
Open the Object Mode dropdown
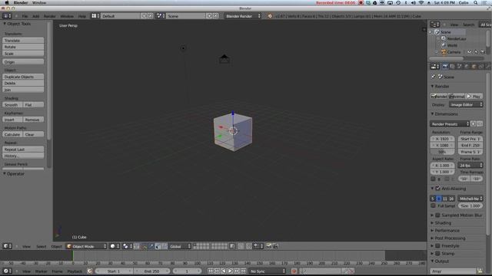(87, 246)
